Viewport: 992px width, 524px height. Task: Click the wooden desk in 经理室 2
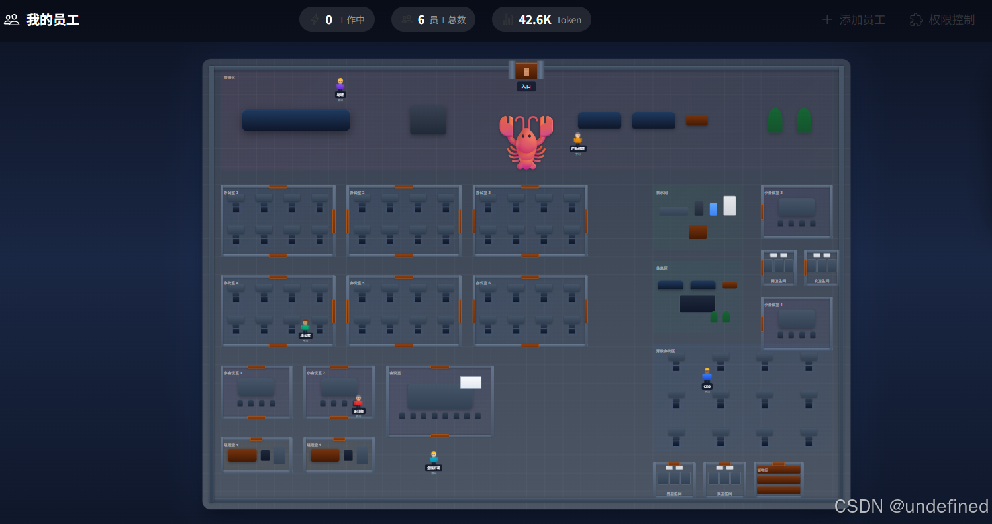[x=325, y=455]
